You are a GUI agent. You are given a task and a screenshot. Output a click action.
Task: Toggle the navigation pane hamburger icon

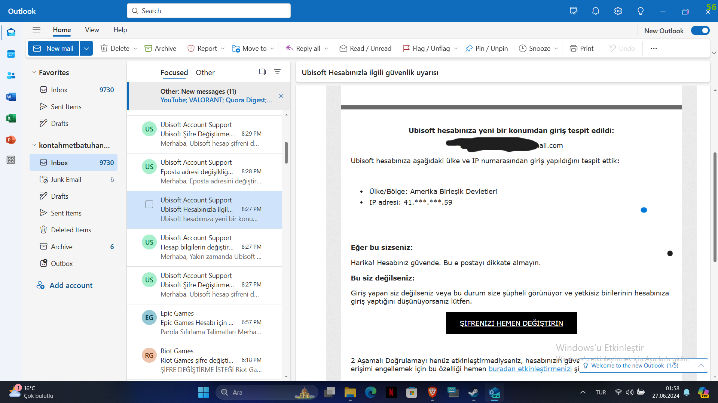tap(36, 30)
